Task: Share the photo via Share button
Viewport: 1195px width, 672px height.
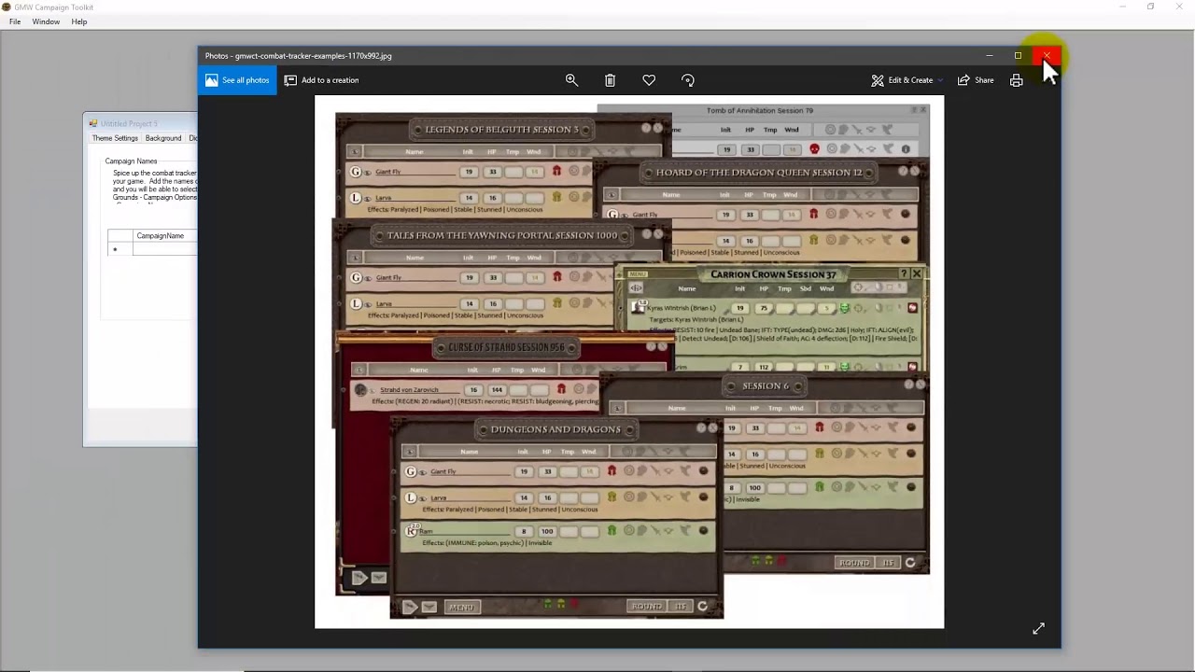Action: 976,80
